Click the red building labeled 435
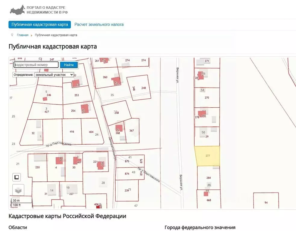The image size is (296, 231). (x=76, y=83)
